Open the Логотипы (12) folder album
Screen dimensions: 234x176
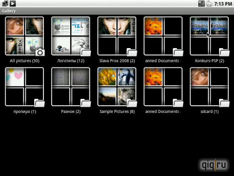[x=71, y=36]
